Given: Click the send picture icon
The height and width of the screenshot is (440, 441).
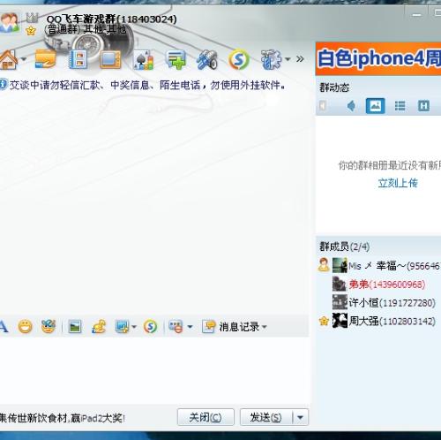Looking at the screenshot, I should tap(75, 327).
